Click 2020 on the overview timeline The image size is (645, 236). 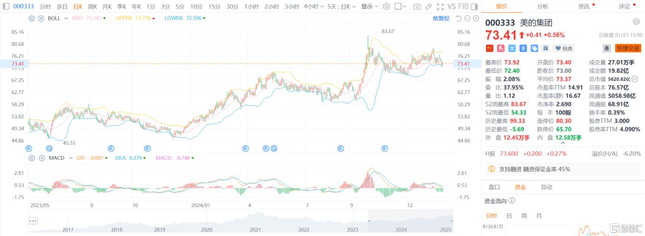click(206, 229)
